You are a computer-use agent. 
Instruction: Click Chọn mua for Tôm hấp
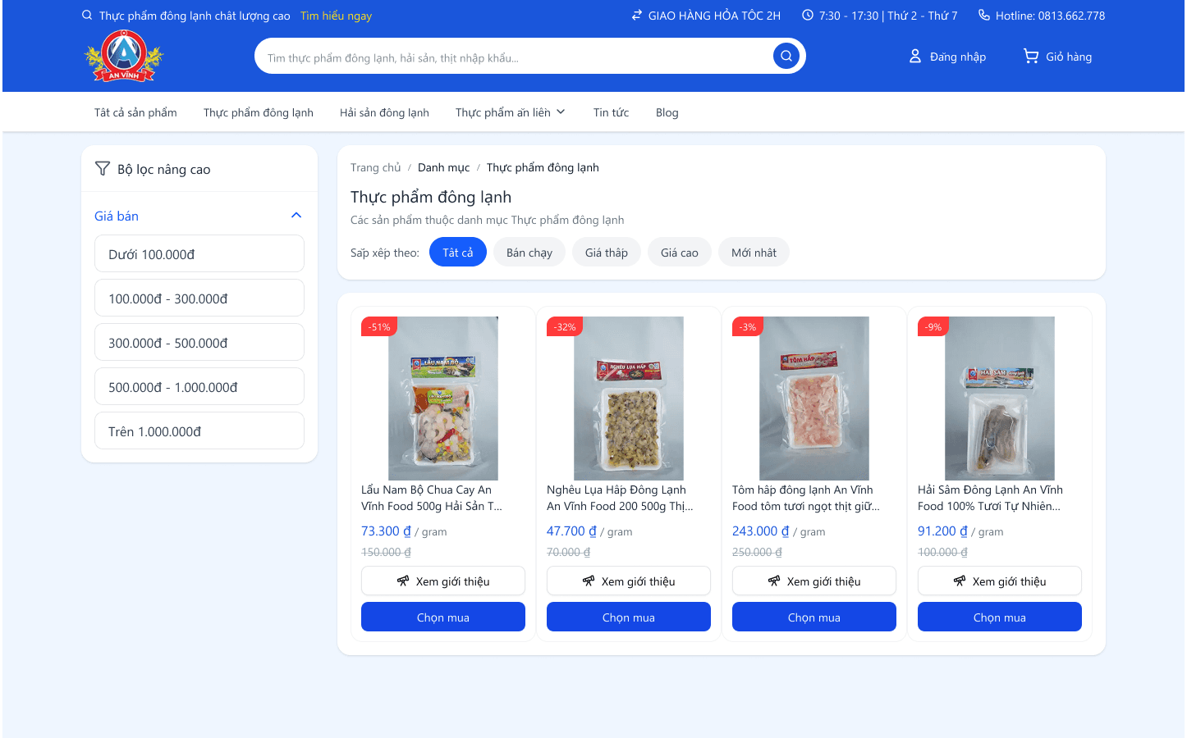pos(814,617)
